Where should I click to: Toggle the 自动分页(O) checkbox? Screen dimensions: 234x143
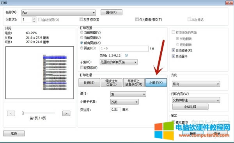(40, 19)
